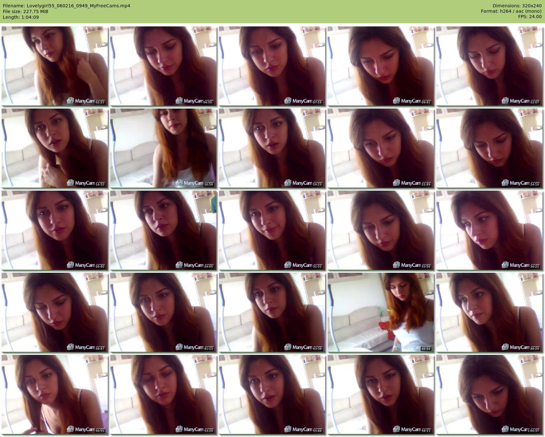
Task: Select the last frame at 1:00:37
Action: coord(489,394)
